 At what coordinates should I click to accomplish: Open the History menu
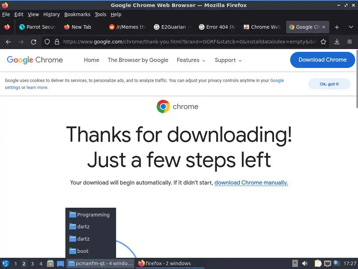pos(52,14)
